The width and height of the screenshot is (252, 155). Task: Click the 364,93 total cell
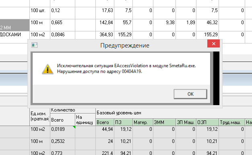coord(105,35)
